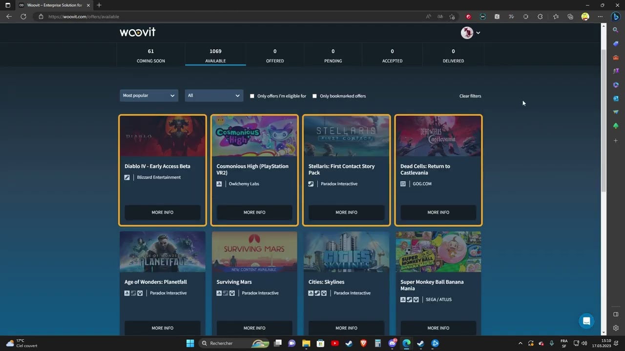Click the Clear filters link

pyautogui.click(x=470, y=96)
